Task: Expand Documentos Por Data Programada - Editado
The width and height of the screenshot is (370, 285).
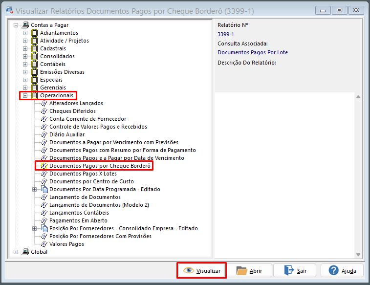Action: click(34, 189)
